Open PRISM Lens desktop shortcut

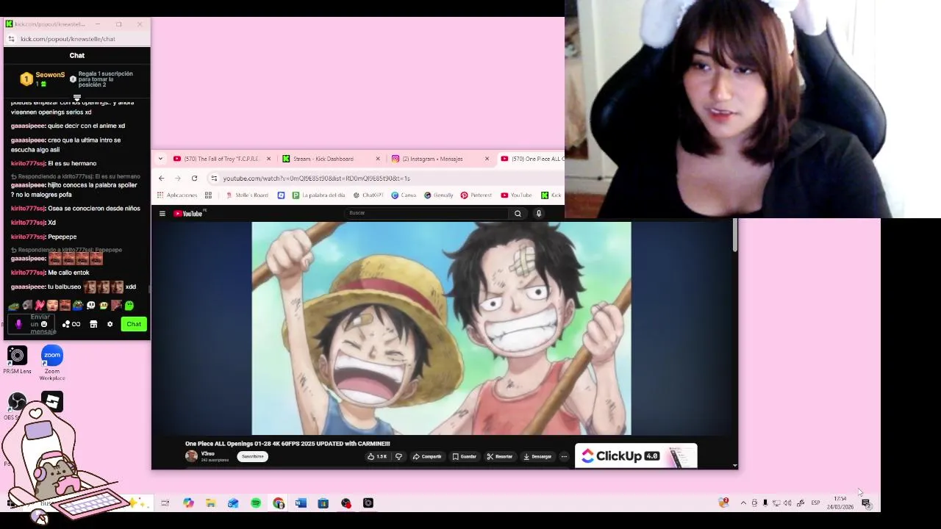pyautogui.click(x=17, y=360)
